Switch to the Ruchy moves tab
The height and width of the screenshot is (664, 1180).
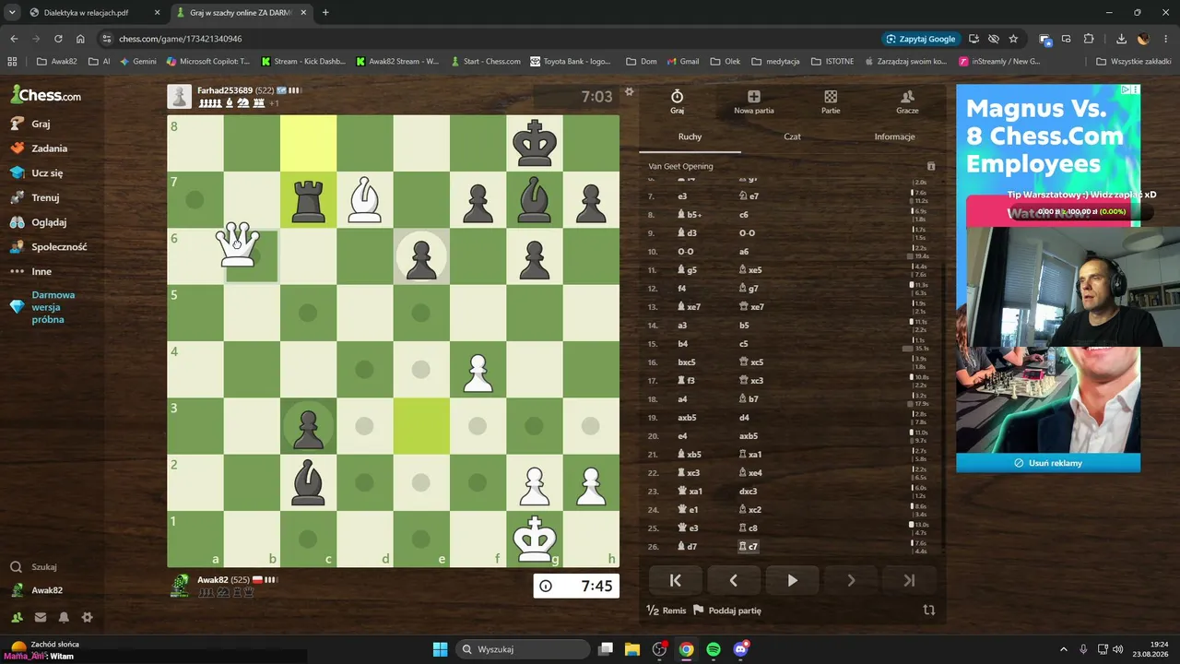(690, 136)
